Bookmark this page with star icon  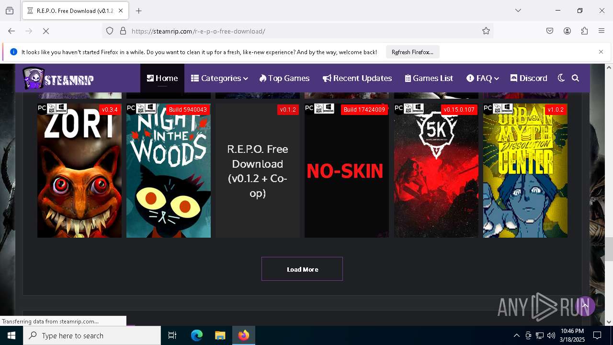pos(486,31)
